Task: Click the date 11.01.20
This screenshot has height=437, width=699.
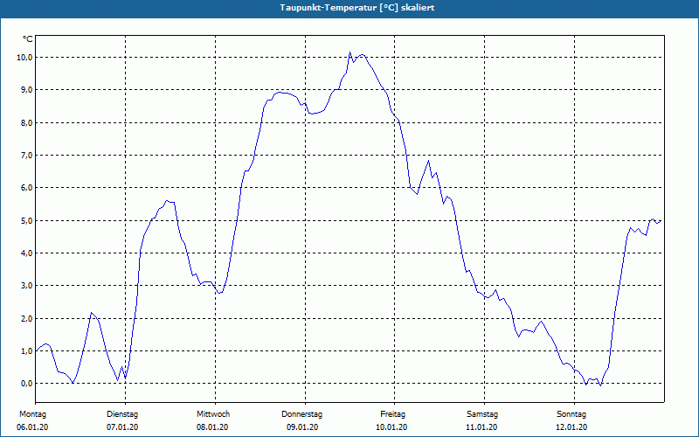Action: 481,427
